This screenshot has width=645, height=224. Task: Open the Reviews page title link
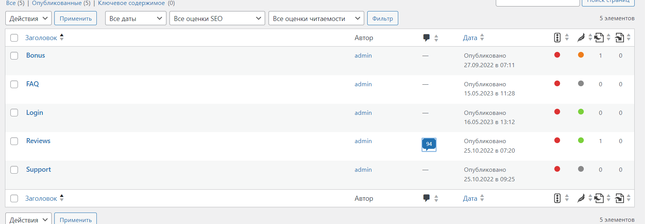pyautogui.click(x=38, y=141)
